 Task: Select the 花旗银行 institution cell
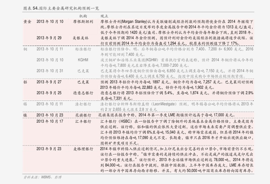83,115
